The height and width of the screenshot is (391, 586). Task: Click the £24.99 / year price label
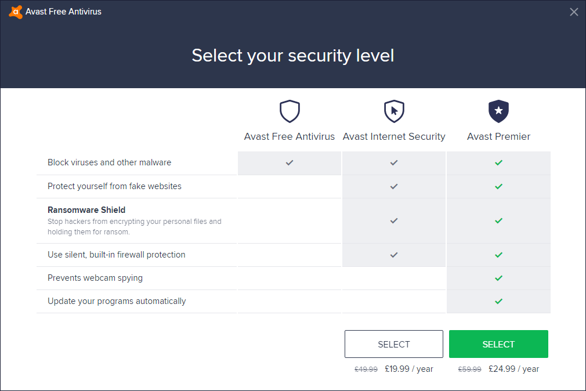coord(513,369)
